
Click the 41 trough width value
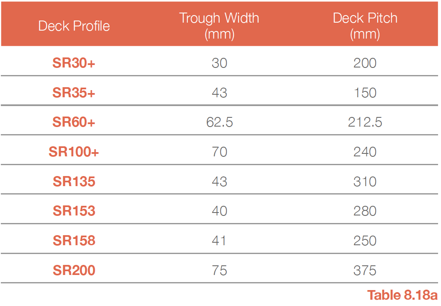(x=219, y=241)
